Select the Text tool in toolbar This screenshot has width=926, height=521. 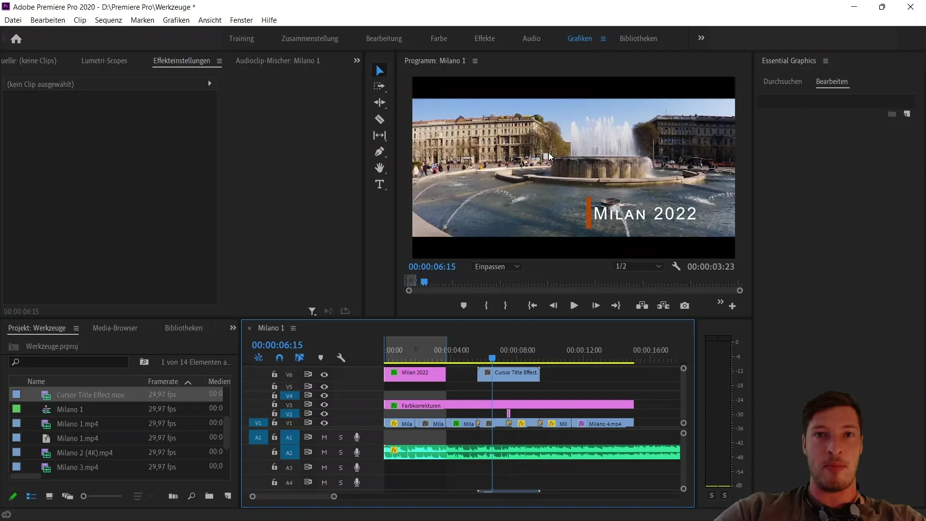(380, 185)
